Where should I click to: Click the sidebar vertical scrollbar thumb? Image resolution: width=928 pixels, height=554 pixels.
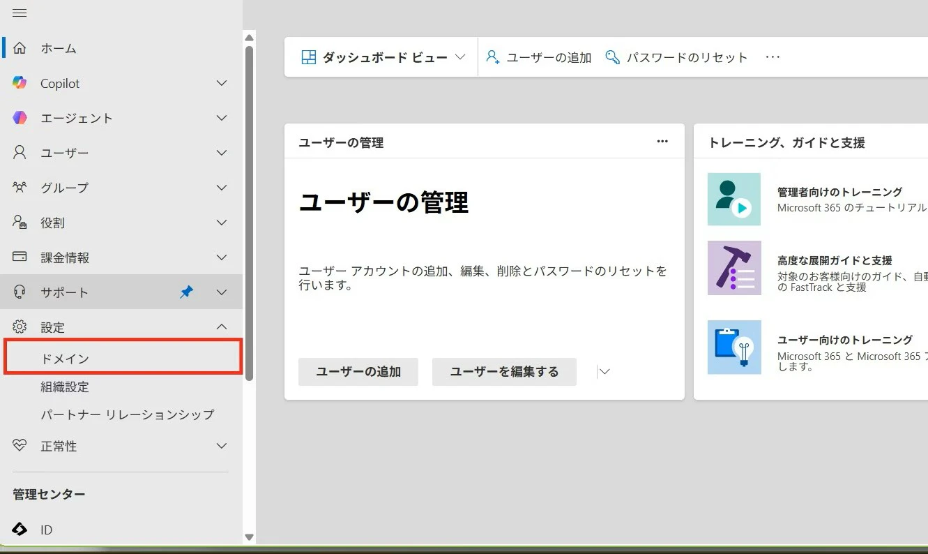click(249, 213)
